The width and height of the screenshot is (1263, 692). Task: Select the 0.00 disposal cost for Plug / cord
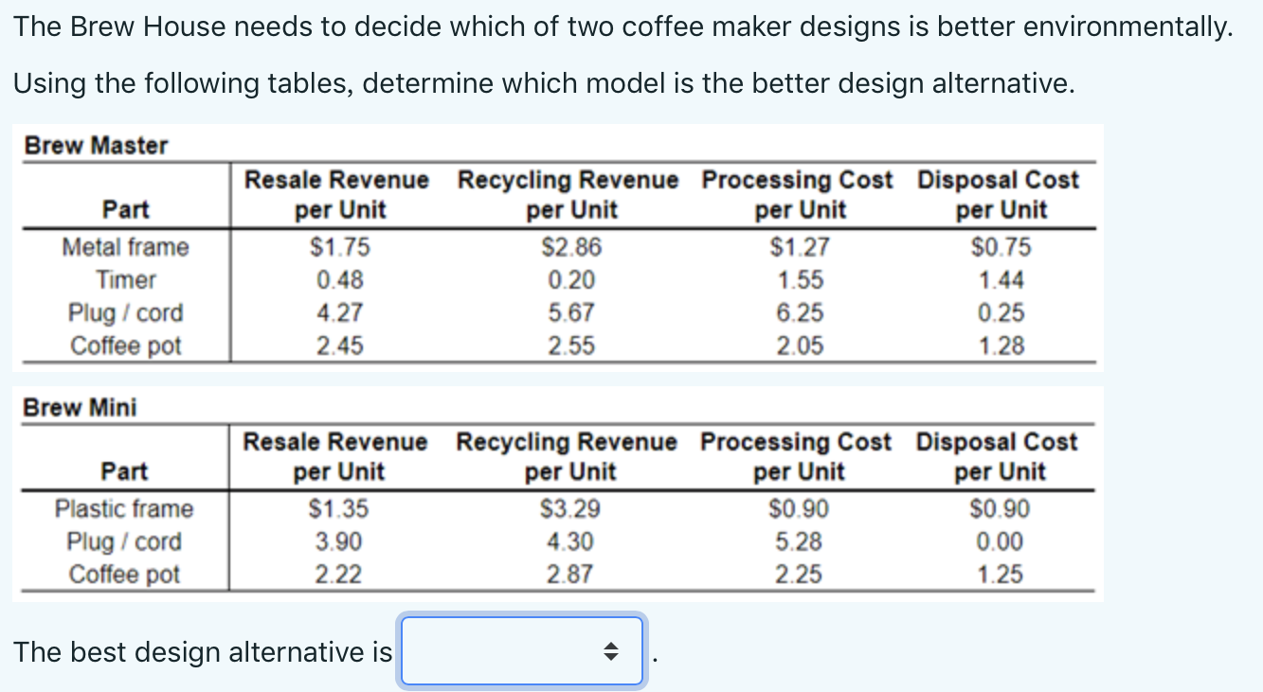point(1000,541)
